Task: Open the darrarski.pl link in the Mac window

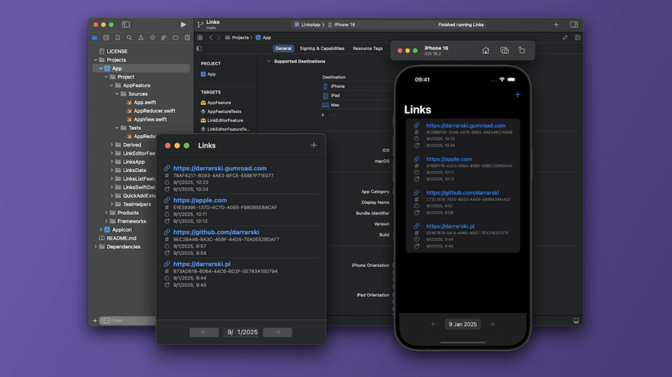Action: click(x=202, y=264)
